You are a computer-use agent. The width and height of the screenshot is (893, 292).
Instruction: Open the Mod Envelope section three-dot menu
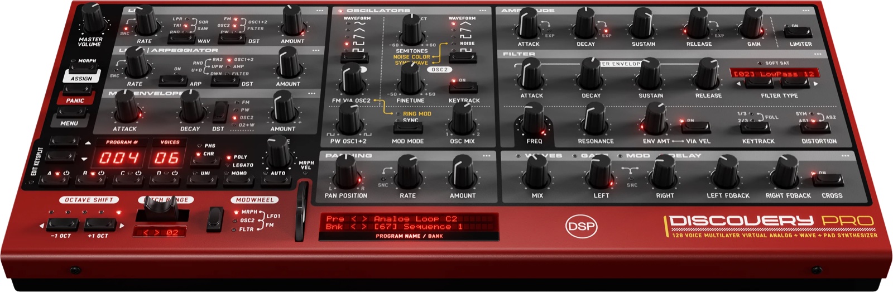click(x=311, y=94)
